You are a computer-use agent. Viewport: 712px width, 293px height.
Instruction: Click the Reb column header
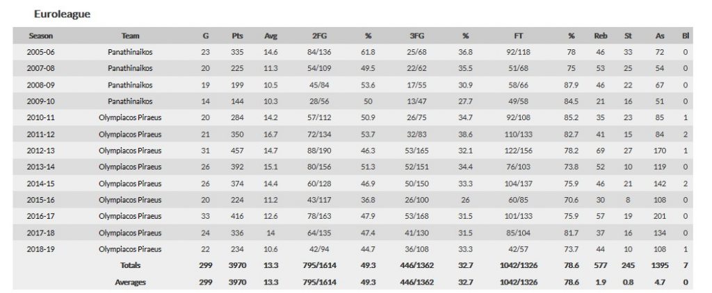coord(600,36)
